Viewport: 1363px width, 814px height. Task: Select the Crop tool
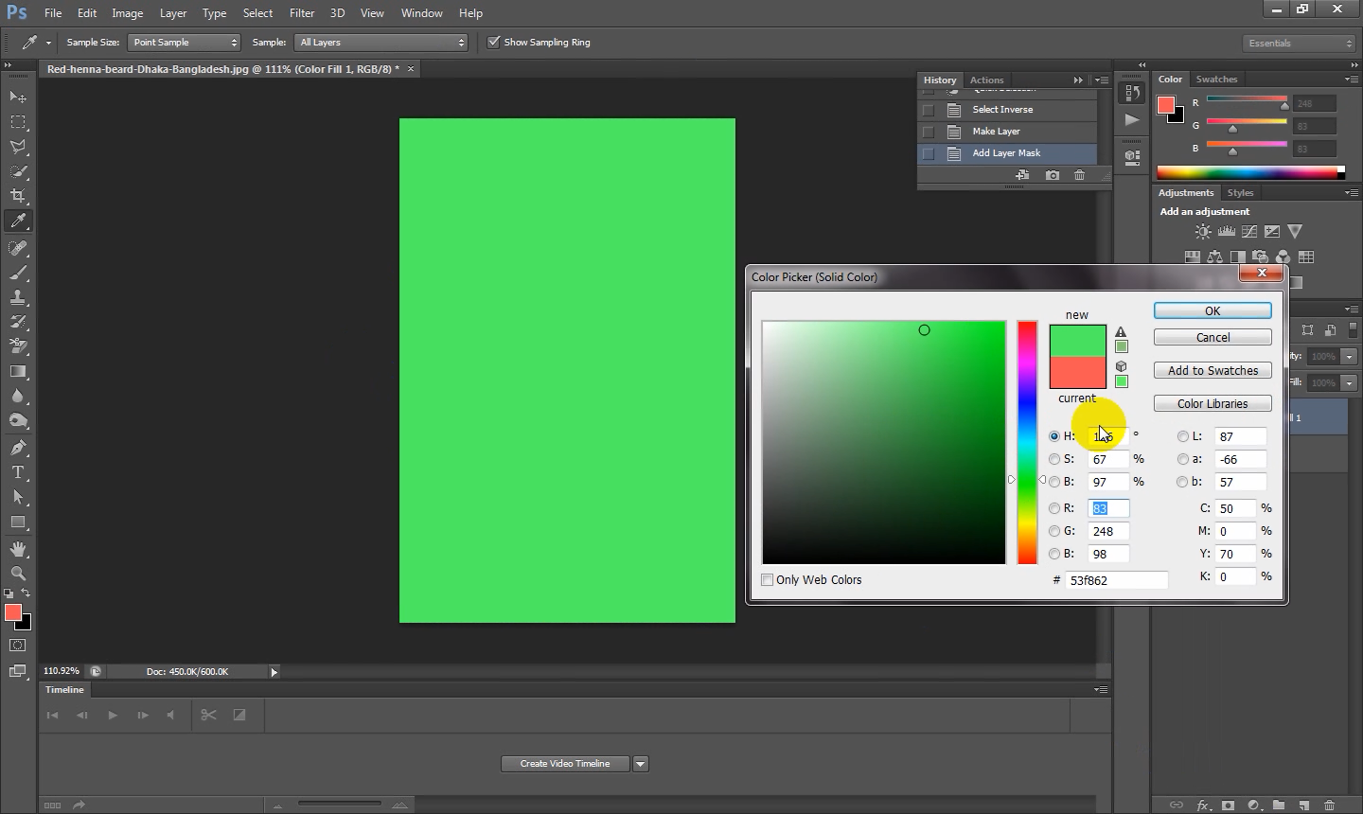tap(18, 196)
